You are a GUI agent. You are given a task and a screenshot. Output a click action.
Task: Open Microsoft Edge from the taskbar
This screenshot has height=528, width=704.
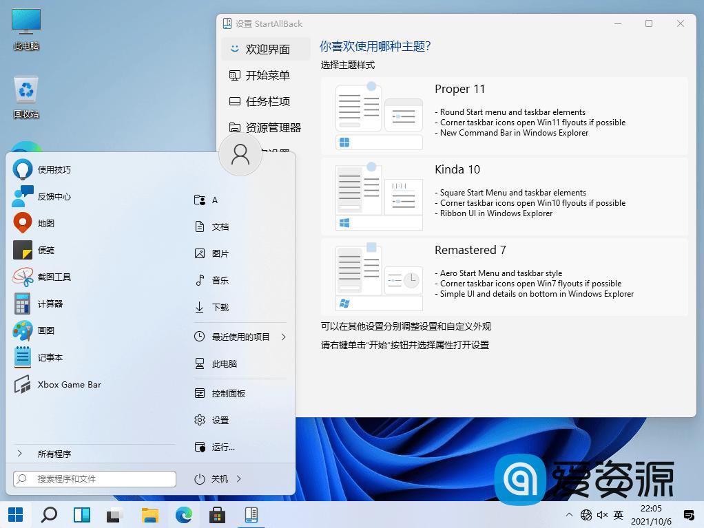point(184,514)
